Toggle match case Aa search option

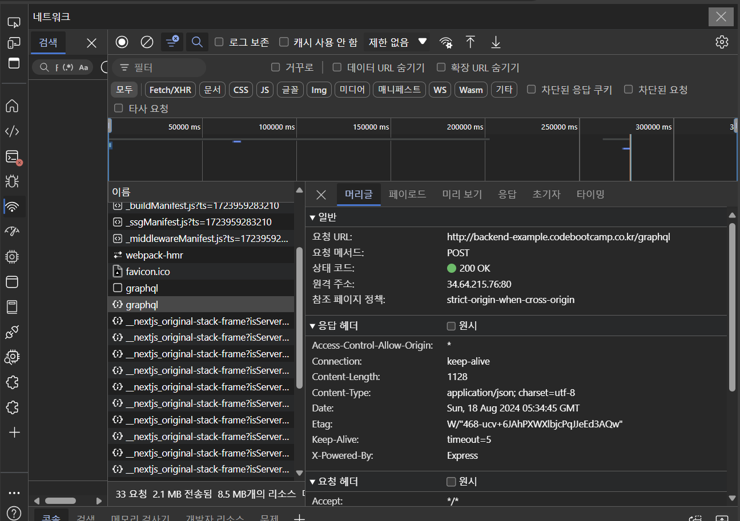coord(83,67)
